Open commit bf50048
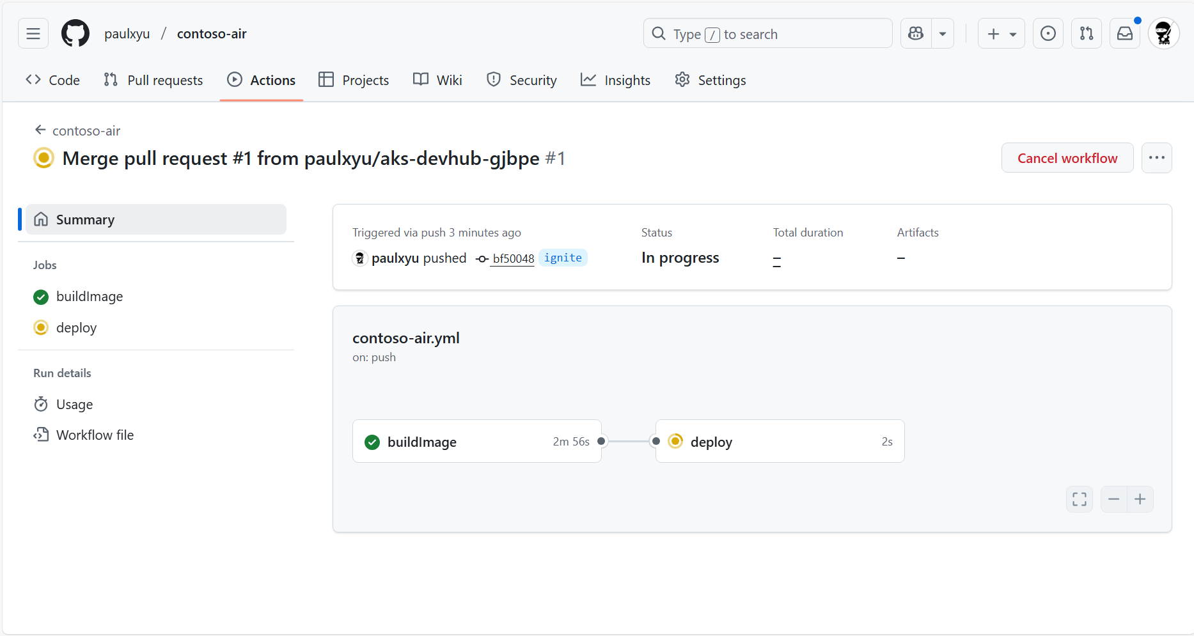 tap(512, 258)
